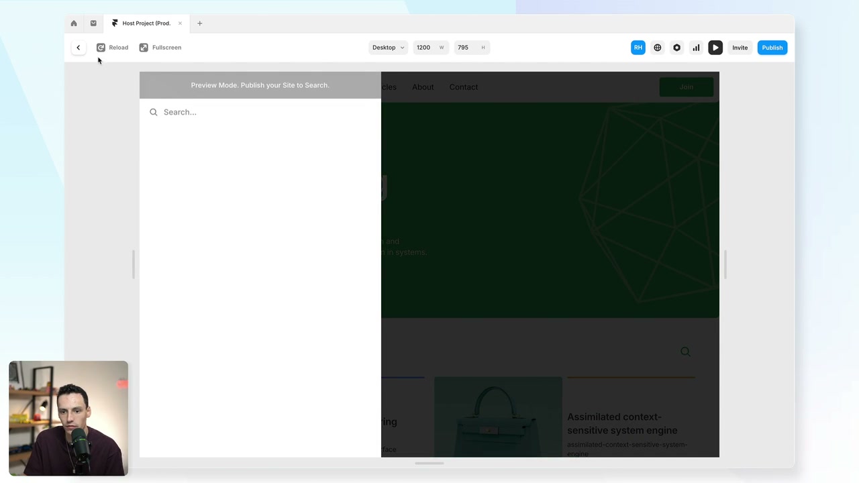Open the Desktop breakpoint dropdown

(388, 48)
